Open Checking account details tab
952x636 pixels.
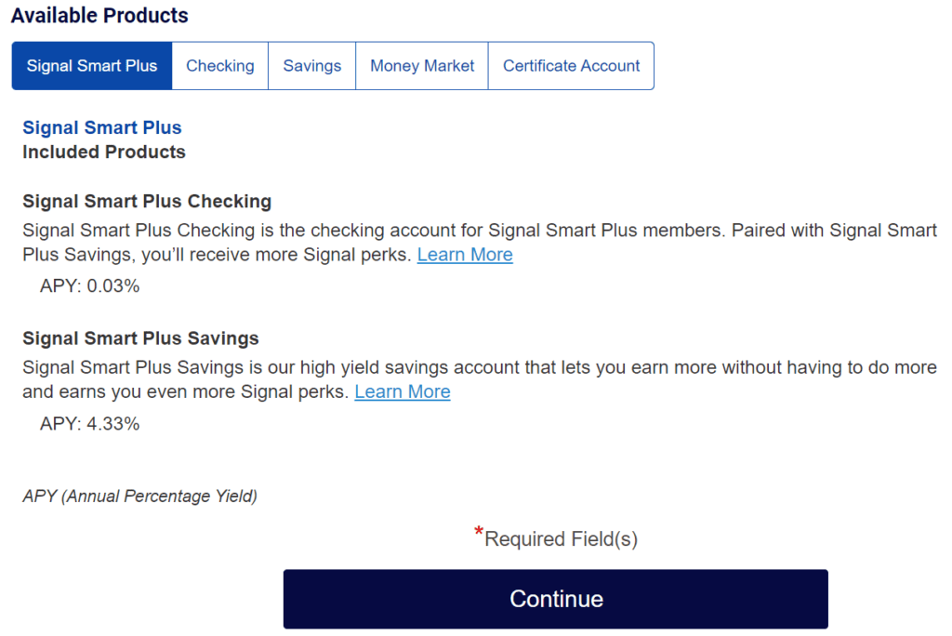219,65
